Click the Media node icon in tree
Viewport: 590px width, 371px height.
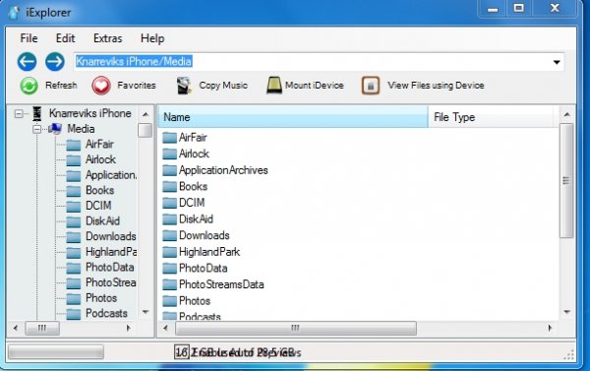[55, 129]
